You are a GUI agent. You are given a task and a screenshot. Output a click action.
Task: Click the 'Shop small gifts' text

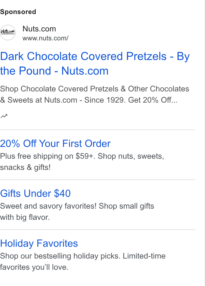126,206
